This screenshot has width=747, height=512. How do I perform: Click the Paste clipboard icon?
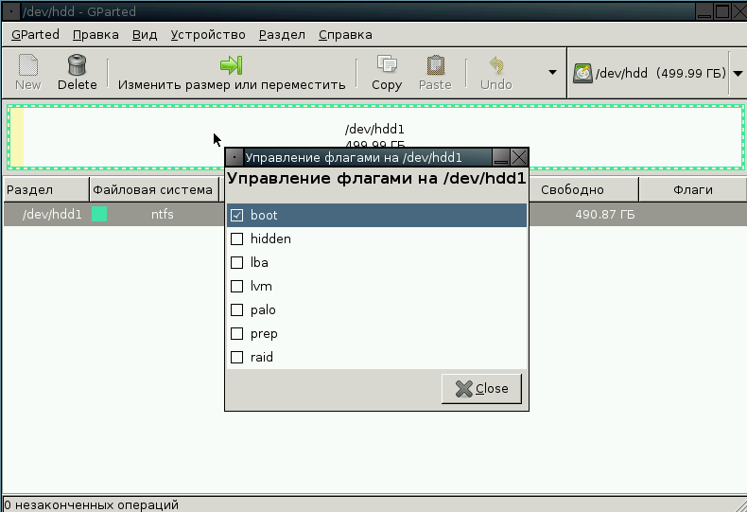pos(435,65)
